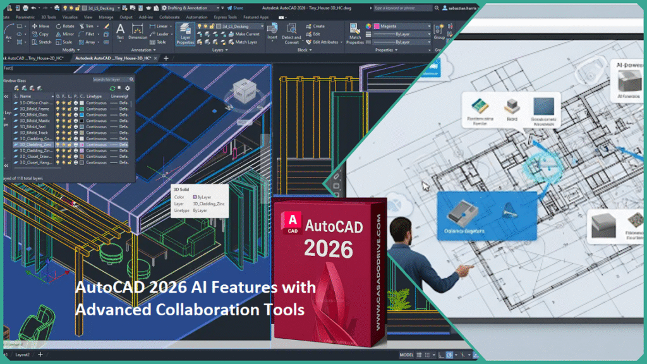Select the Mirror tool
The width and height of the screenshot is (647, 364).
(65, 34)
